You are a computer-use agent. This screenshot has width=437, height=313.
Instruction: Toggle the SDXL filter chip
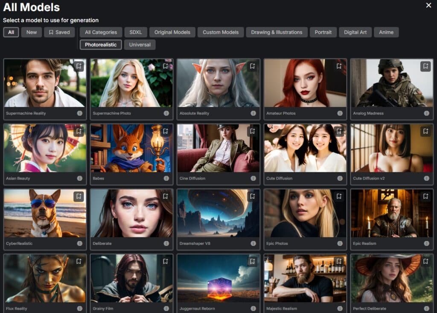pyautogui.click(x=136, y=32)
